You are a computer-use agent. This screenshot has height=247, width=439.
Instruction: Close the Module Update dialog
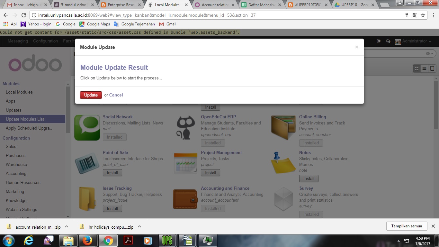(x=356, y=47)
